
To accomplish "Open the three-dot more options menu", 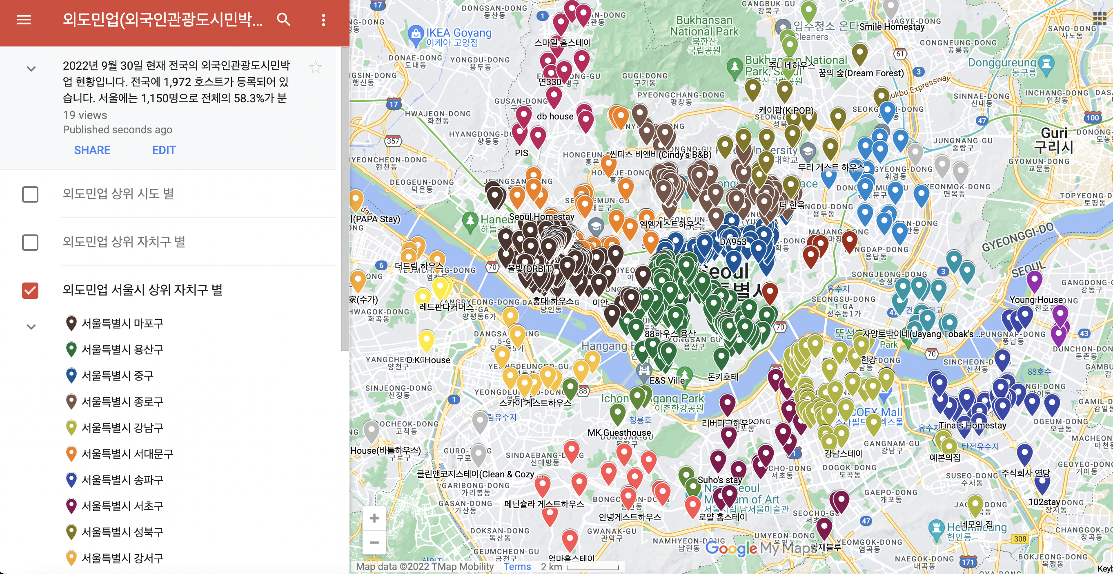I will coord(323,20).
